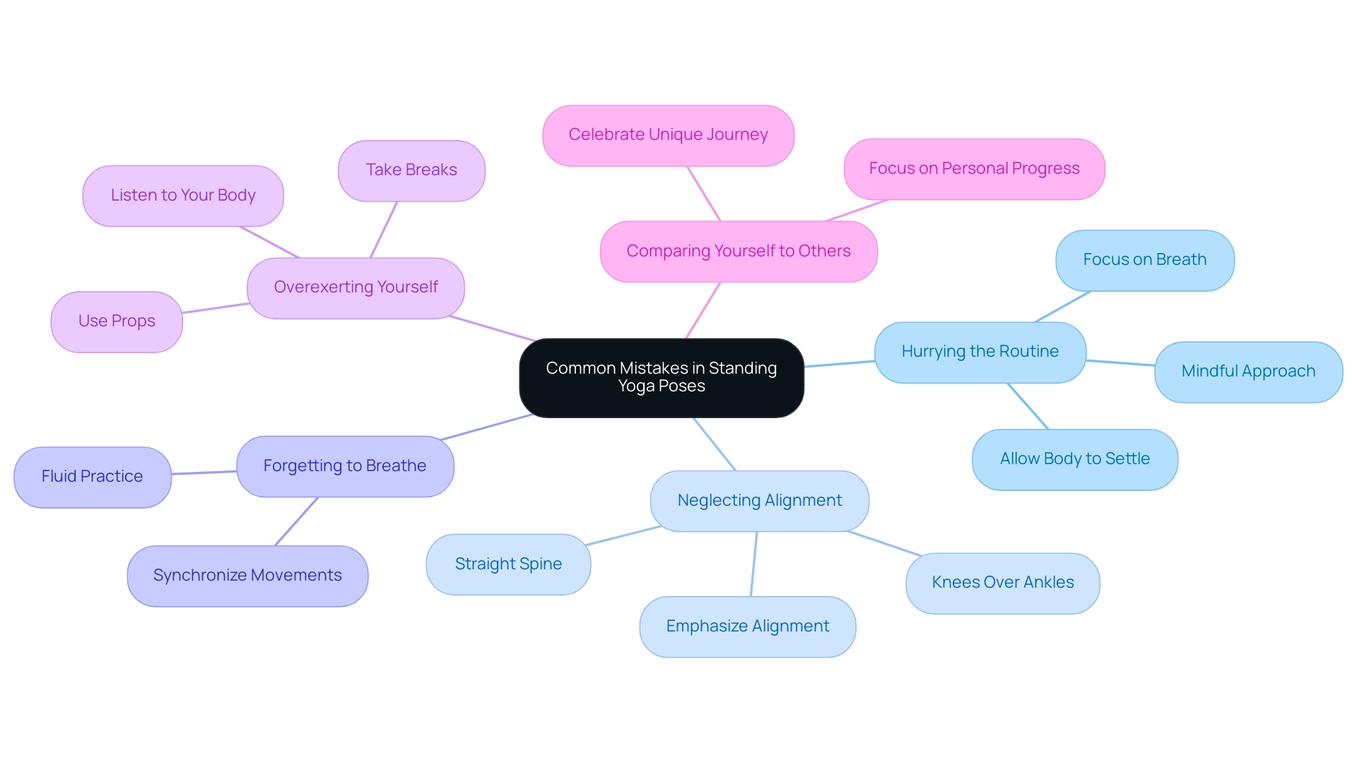Click on the 'Mindful Approach' node thumbnail
The height and width of the screenshot is (765, 1357).
(1251, 369)
